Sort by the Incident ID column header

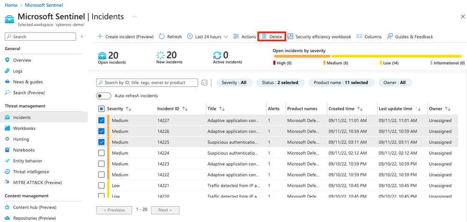point(172,108)
